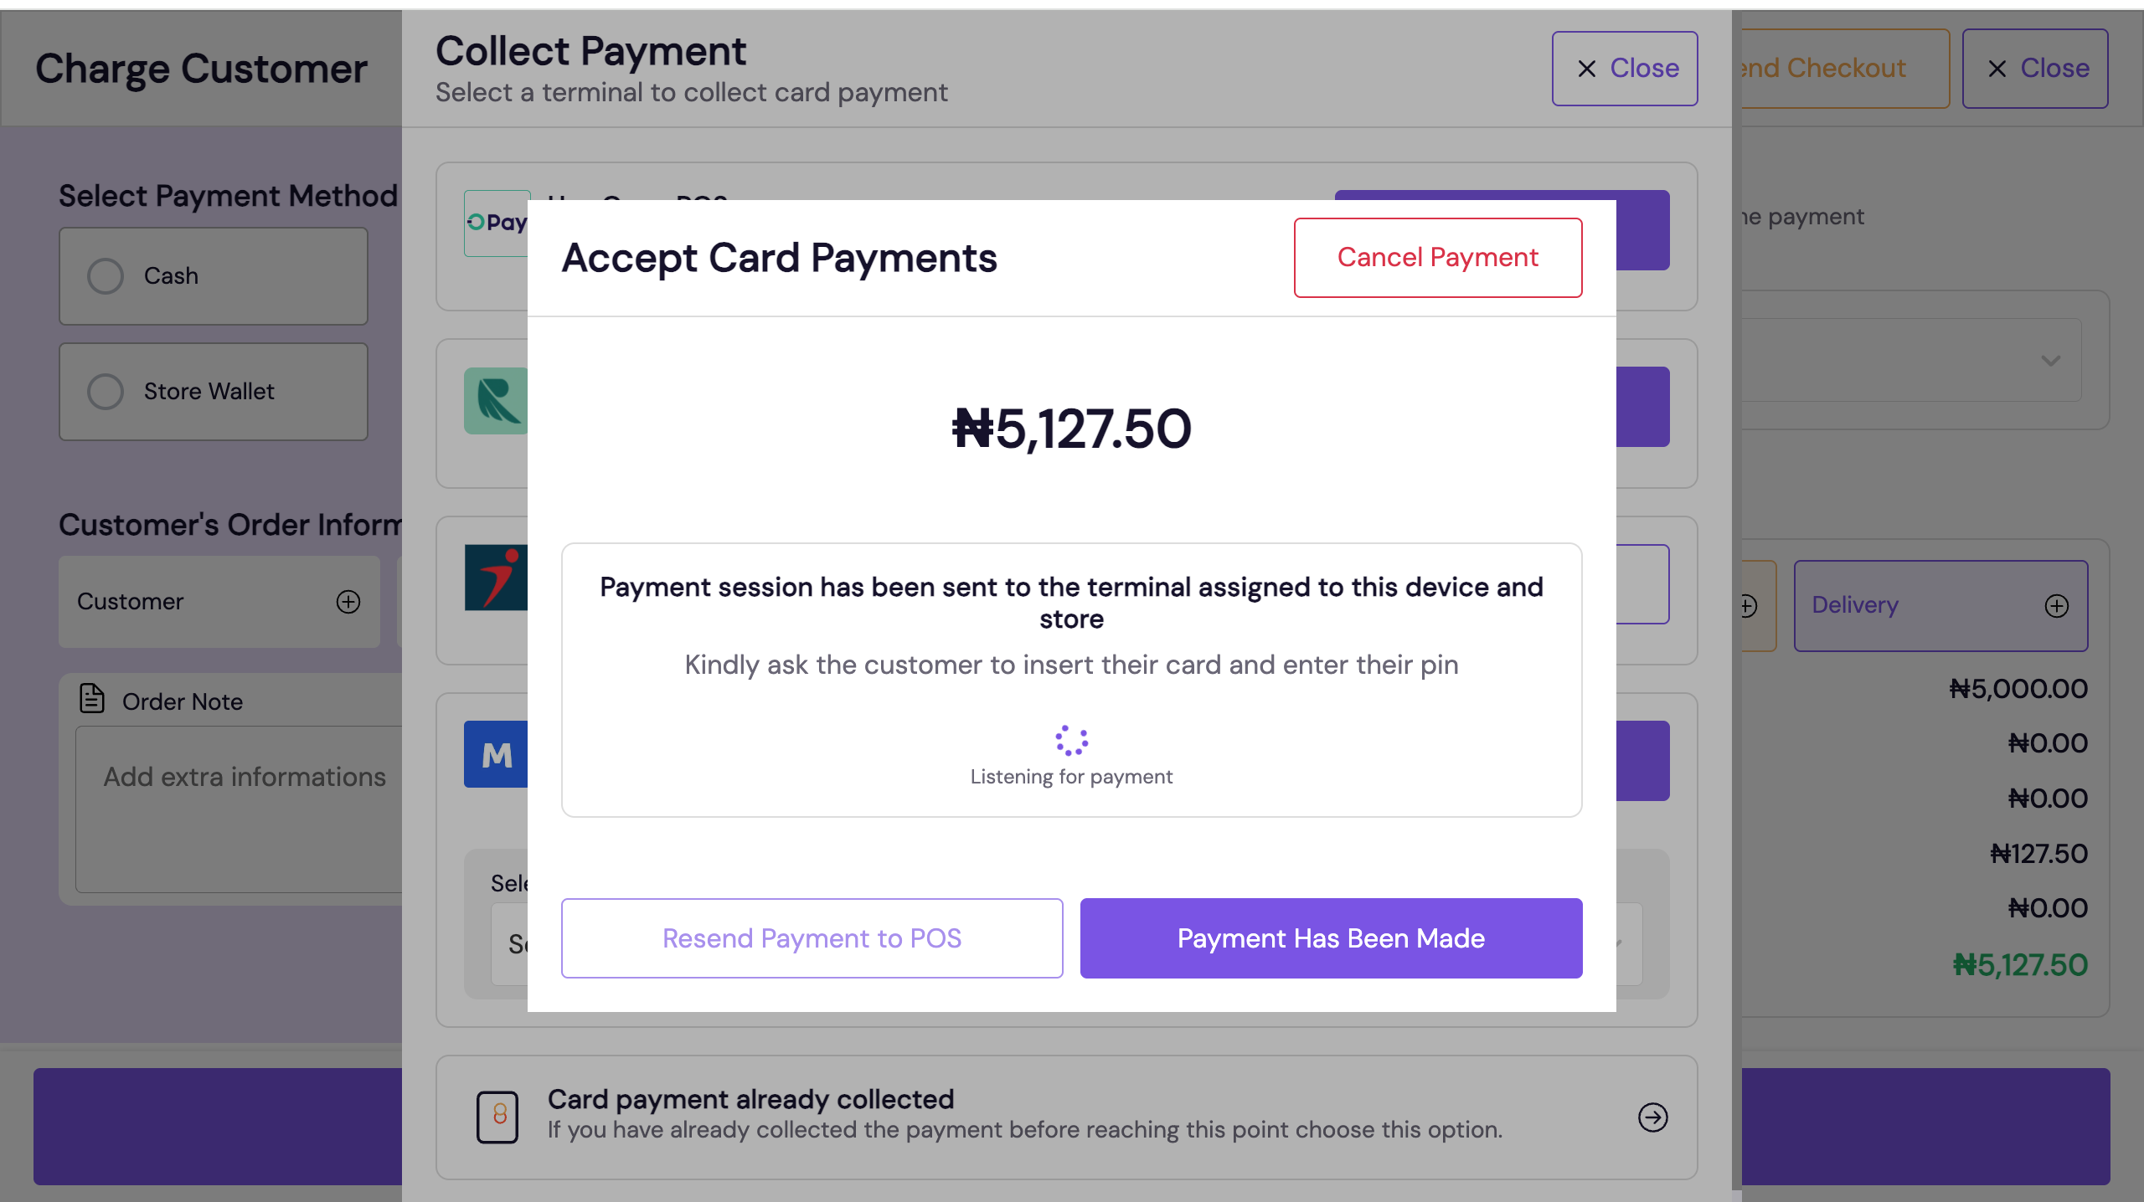Confirm with Payment Has Been Made

tap(1331, 938)
